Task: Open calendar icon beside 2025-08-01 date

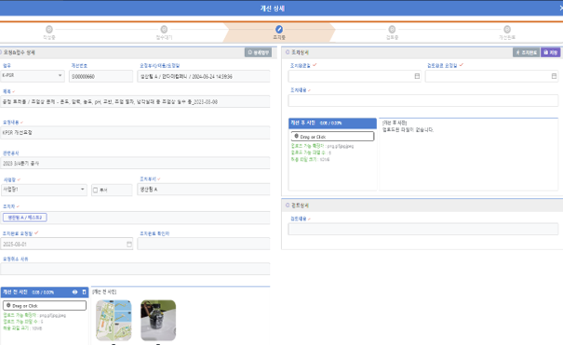Action: (x=129, y=245)
